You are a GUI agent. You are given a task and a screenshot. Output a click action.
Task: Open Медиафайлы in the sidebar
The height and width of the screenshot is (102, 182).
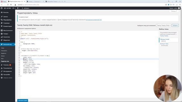coord(8,20)
